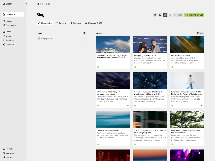The height and width of the screenshot is (161, 215).
Task: Open options menu on Why we need Local AI
Action: pyautogui.click(x=202, y=68)
